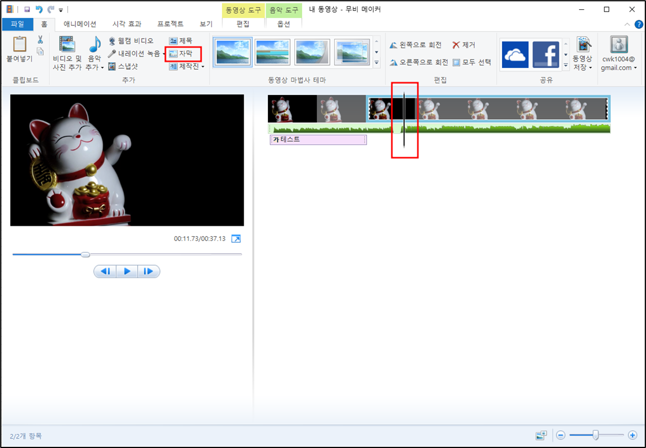Rotate right (오른쪽으로 회전)

418,62
